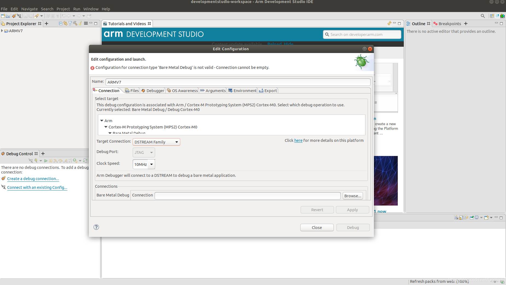The width and height of the screenshot is (506, 285).
Task: Collapse the Cortex-M Prototyping System node
Action: [x=106, y=127]
